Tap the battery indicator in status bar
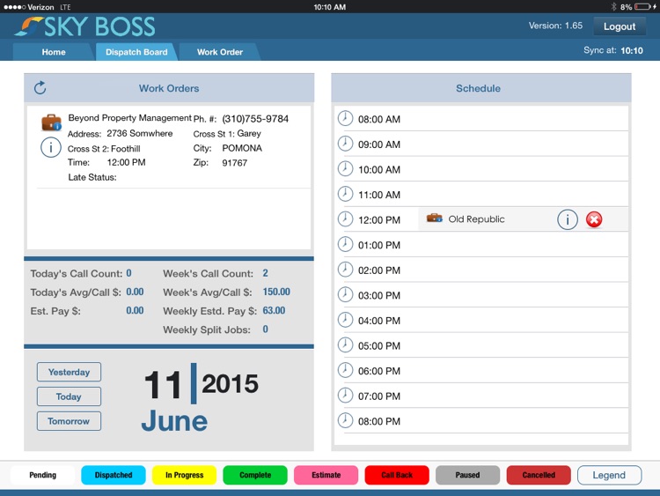Image resolution: width=660 pixels, height=496 pixels. [x=642, y=7]
